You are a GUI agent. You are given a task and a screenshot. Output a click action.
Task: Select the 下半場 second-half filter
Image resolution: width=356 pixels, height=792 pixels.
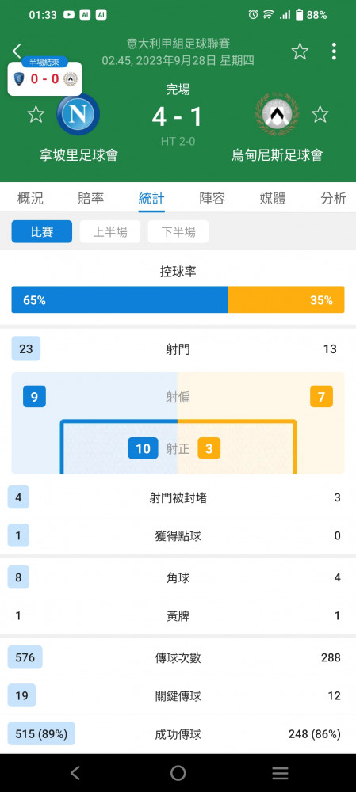point(178,232)
